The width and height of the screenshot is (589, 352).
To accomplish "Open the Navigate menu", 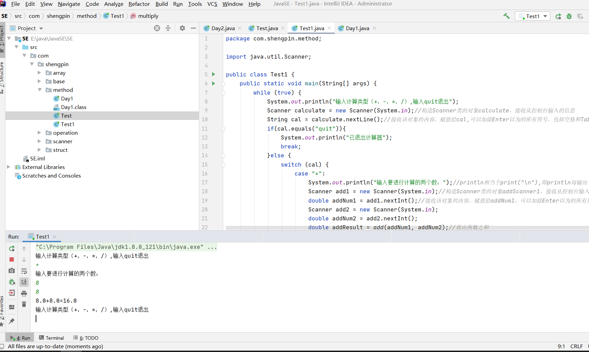I will [69, 4].
